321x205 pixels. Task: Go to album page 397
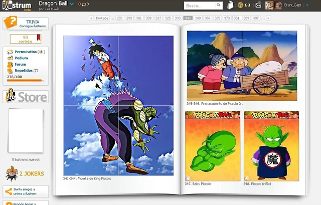pos(256,18)
